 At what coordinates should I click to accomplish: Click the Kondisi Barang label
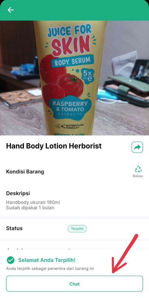[x=25, y=172]
